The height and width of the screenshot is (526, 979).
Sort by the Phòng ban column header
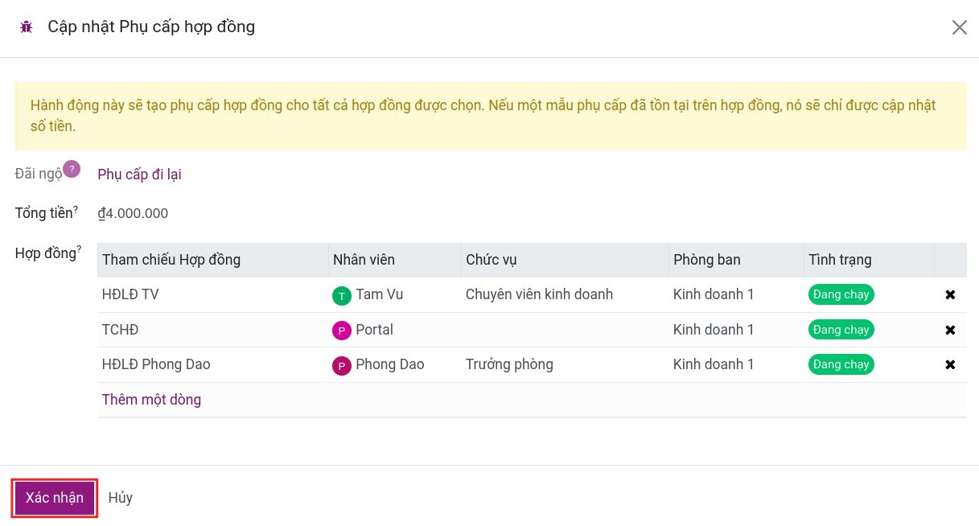click(706, 260)
